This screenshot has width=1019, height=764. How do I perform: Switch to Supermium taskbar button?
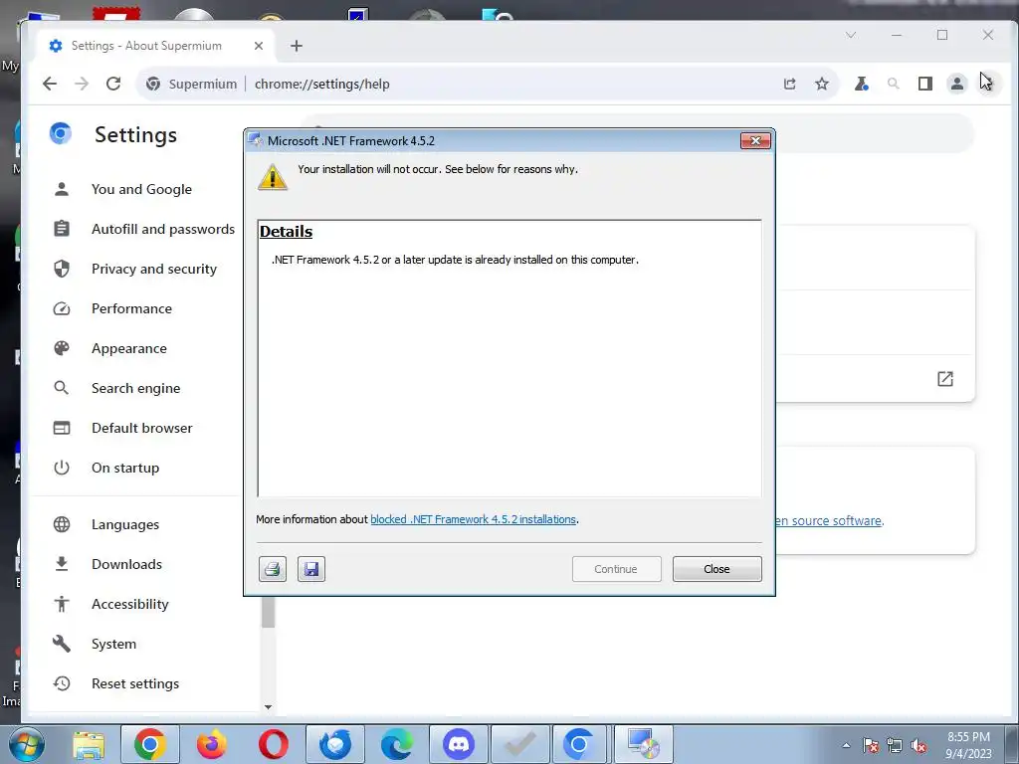(x=579, y=744)
